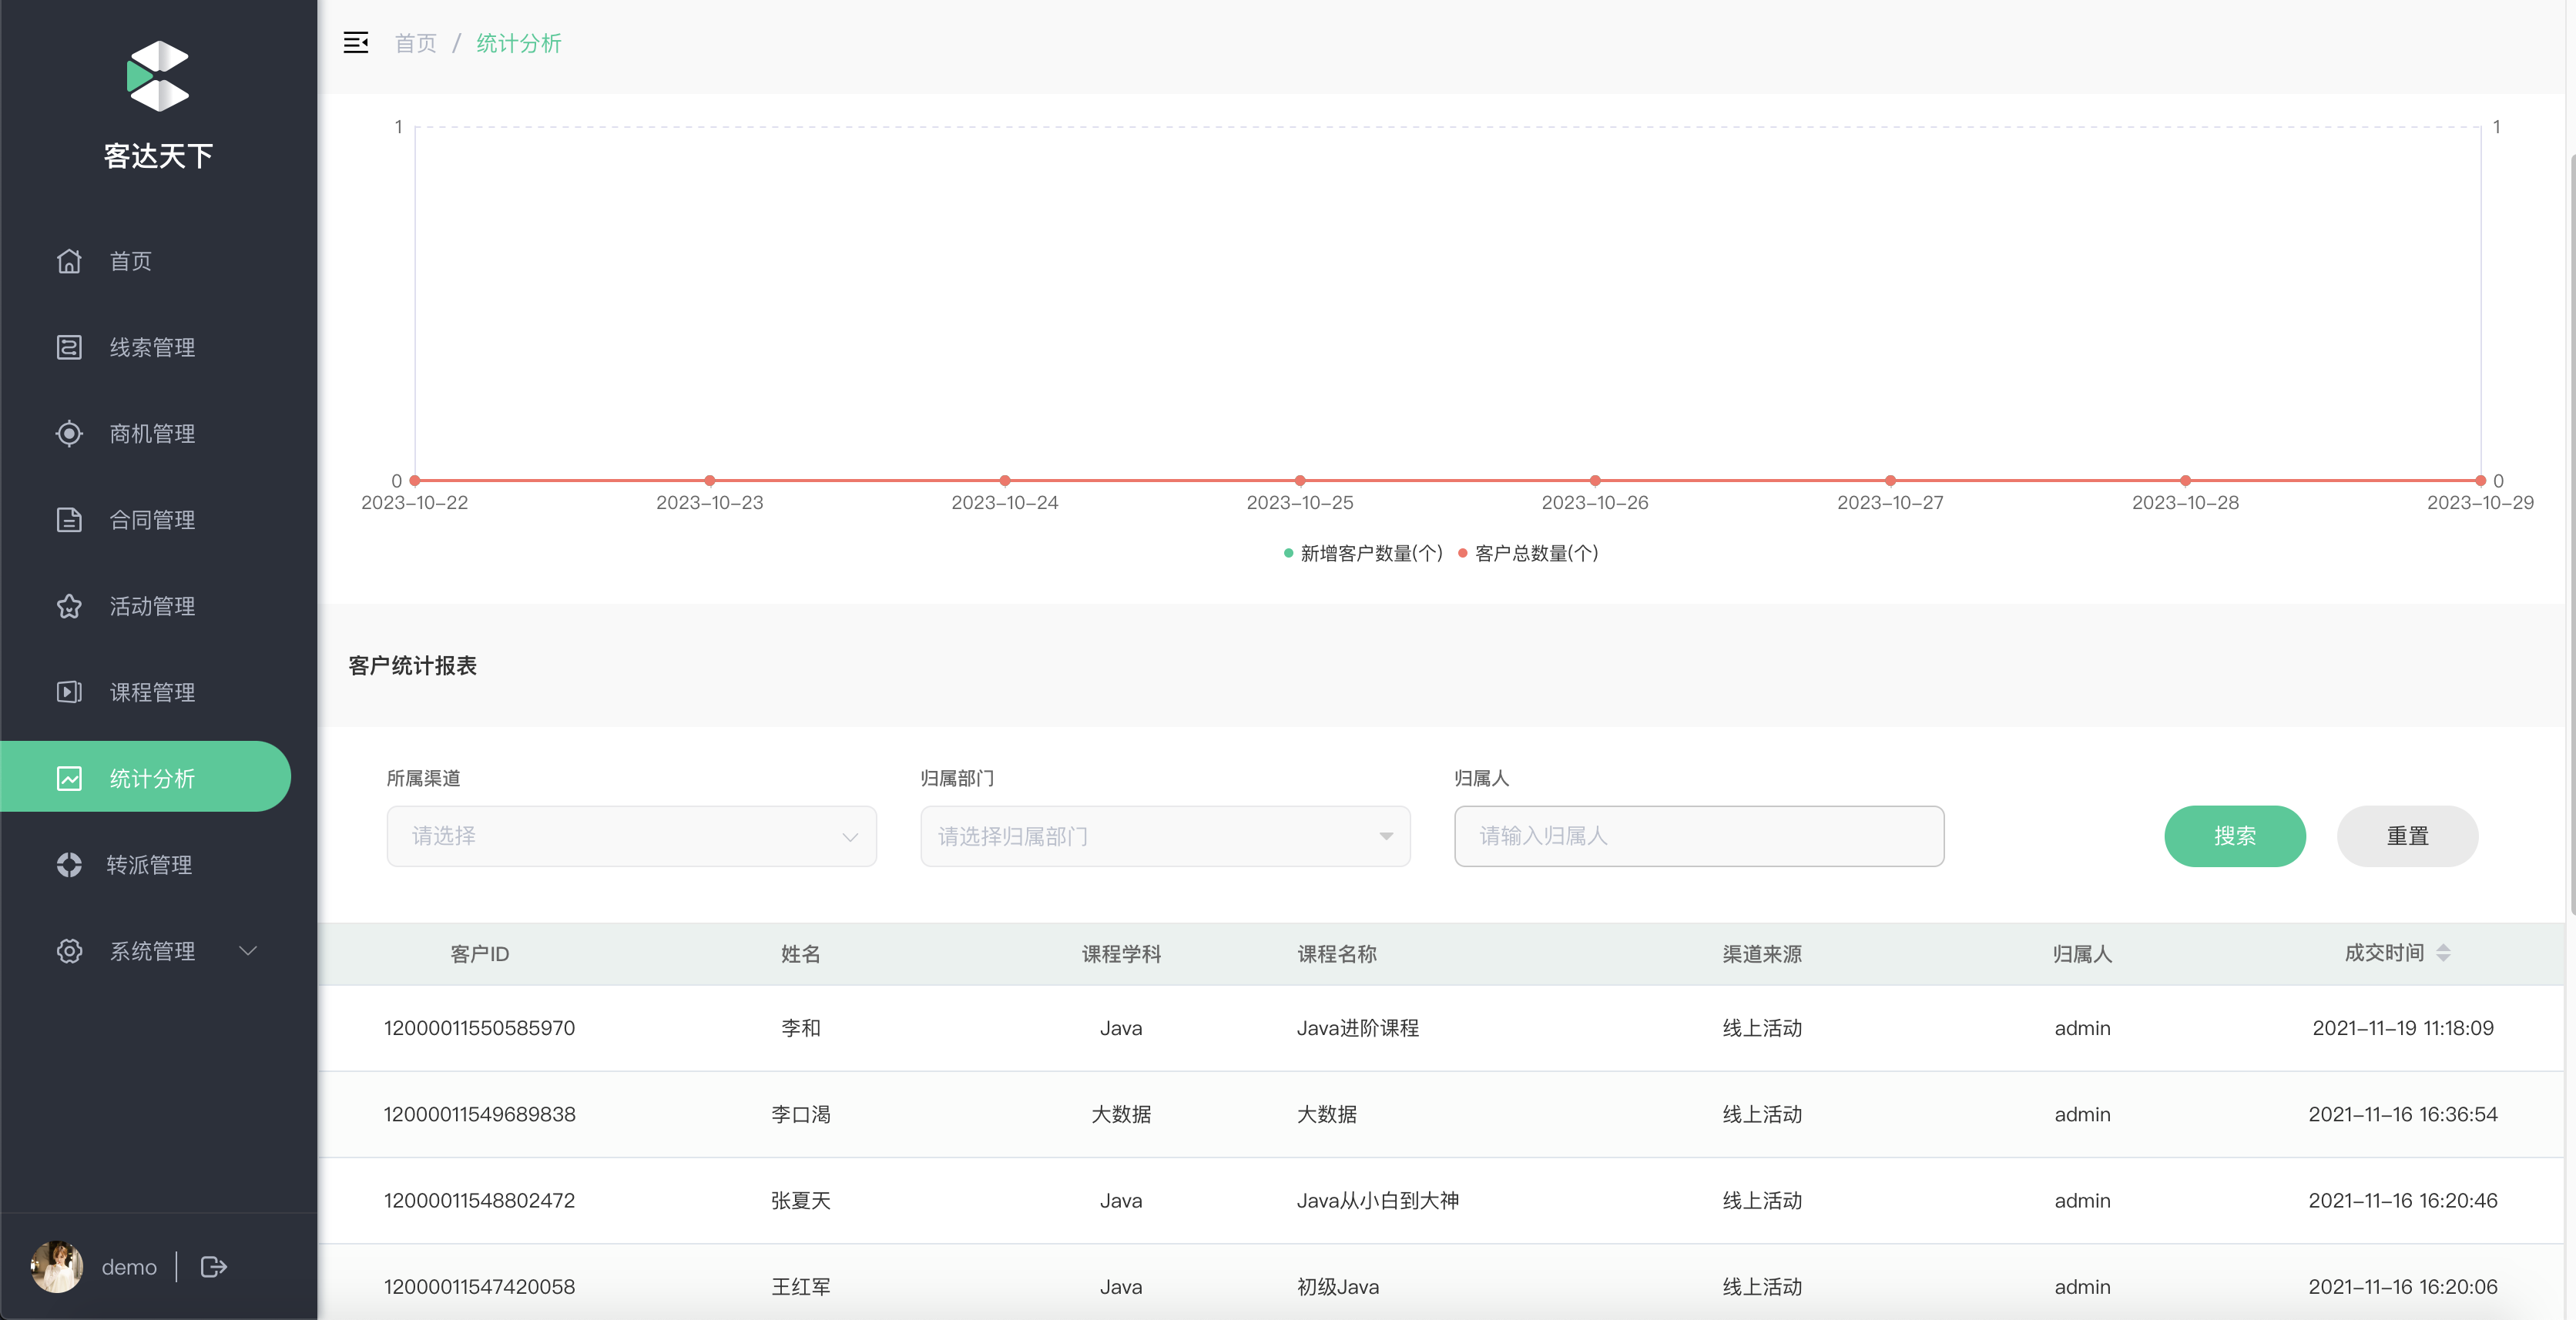Click the 客户ID column header
Viewport: 2576px width, 1320px height.
(x=480, y=954)
